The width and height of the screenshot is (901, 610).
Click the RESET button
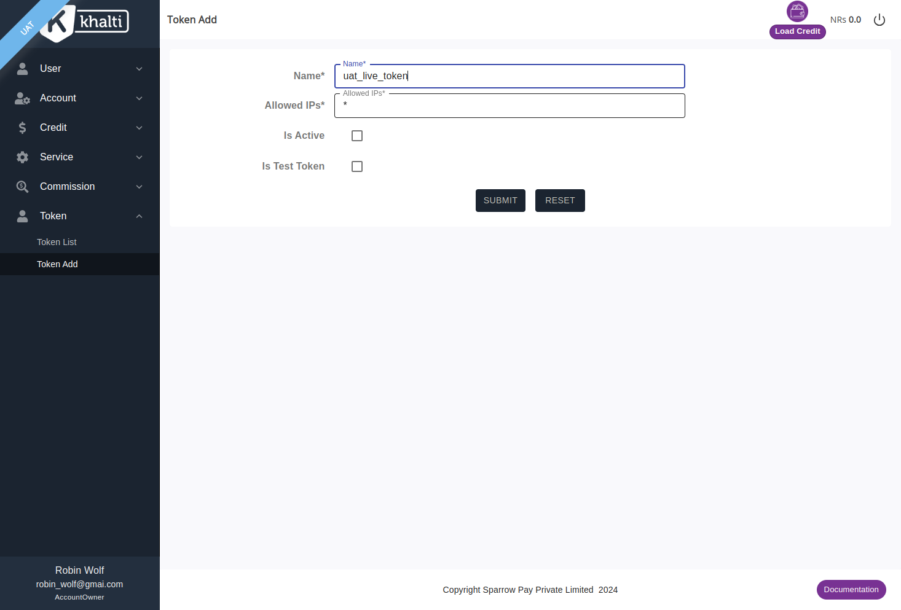click(x=560, y=201)
